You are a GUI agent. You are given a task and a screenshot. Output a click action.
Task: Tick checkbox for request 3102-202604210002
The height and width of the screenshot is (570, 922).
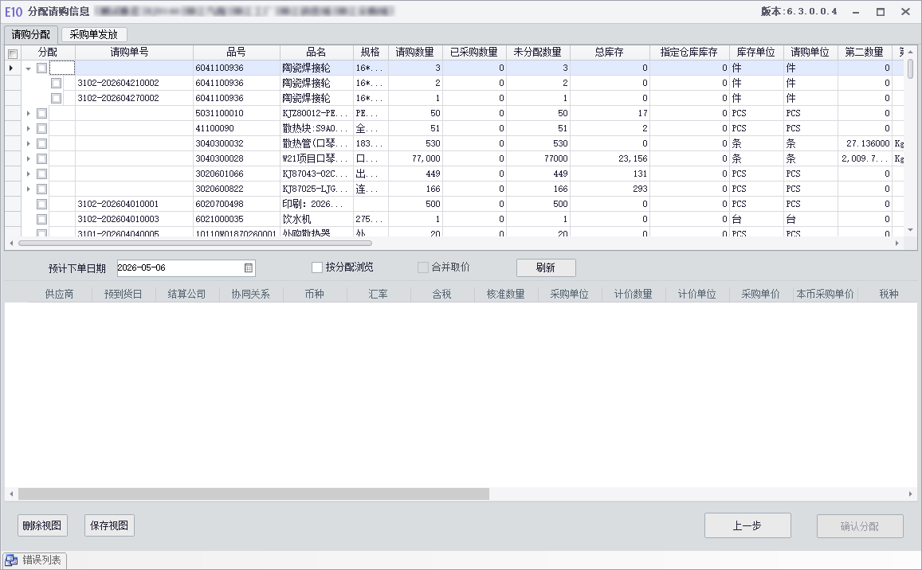(x=57, y=83)
